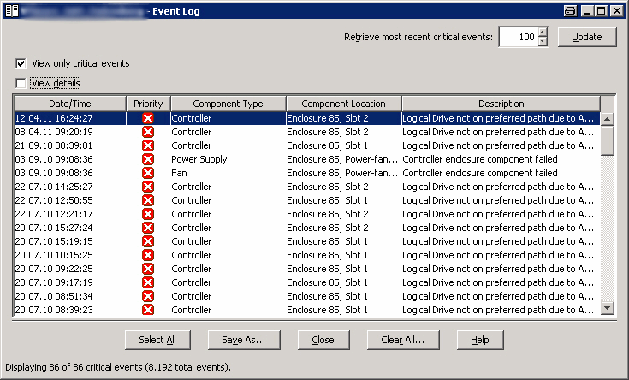This screenshot has height=380, width=629.
Task: Sort by Component Type column header
Action: pos(228,104)
